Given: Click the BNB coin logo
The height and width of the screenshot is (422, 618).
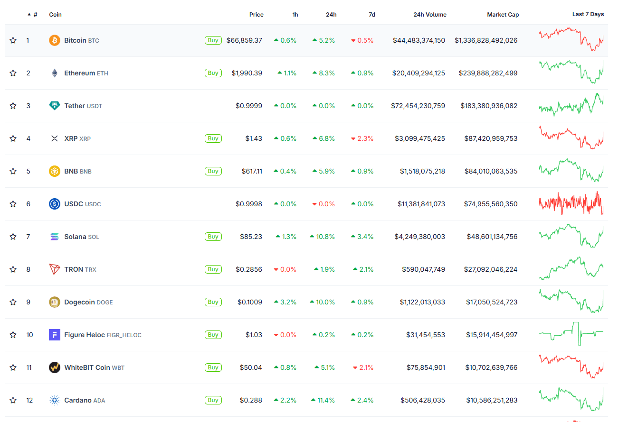Looking at the screenshot, I should pos(54,171).
